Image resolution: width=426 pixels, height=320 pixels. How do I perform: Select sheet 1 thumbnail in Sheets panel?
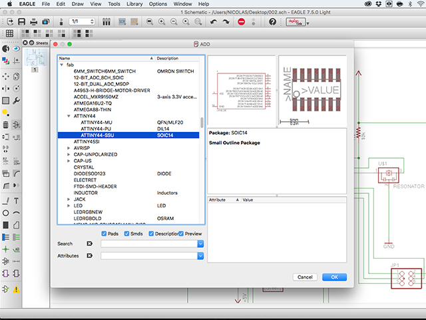[35, 57]
